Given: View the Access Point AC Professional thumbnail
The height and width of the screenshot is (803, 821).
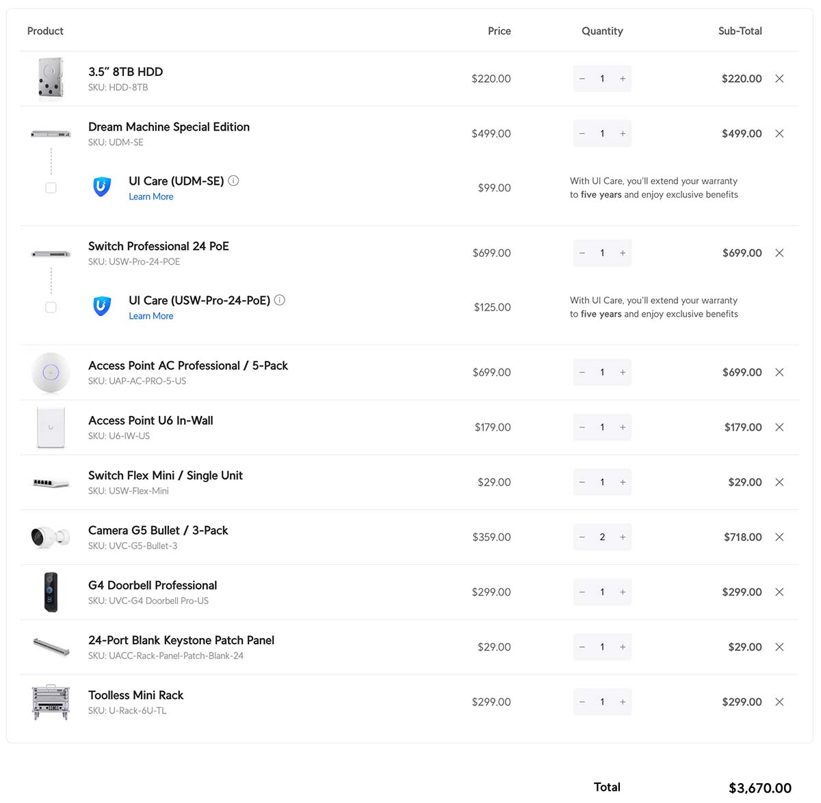Looking at the screenshot, I should pyautogui.click(x=51, y=372).
